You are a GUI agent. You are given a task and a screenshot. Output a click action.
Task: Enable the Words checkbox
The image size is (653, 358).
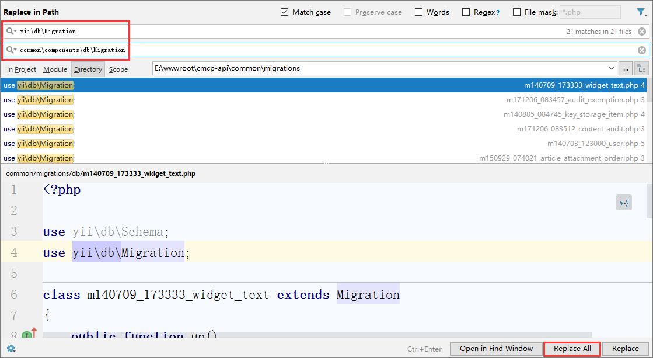click(419, 12)
